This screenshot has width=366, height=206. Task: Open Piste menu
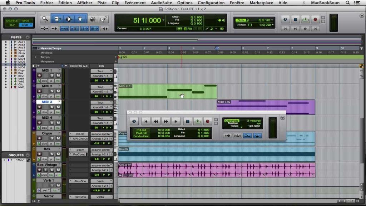pos(102,3)
